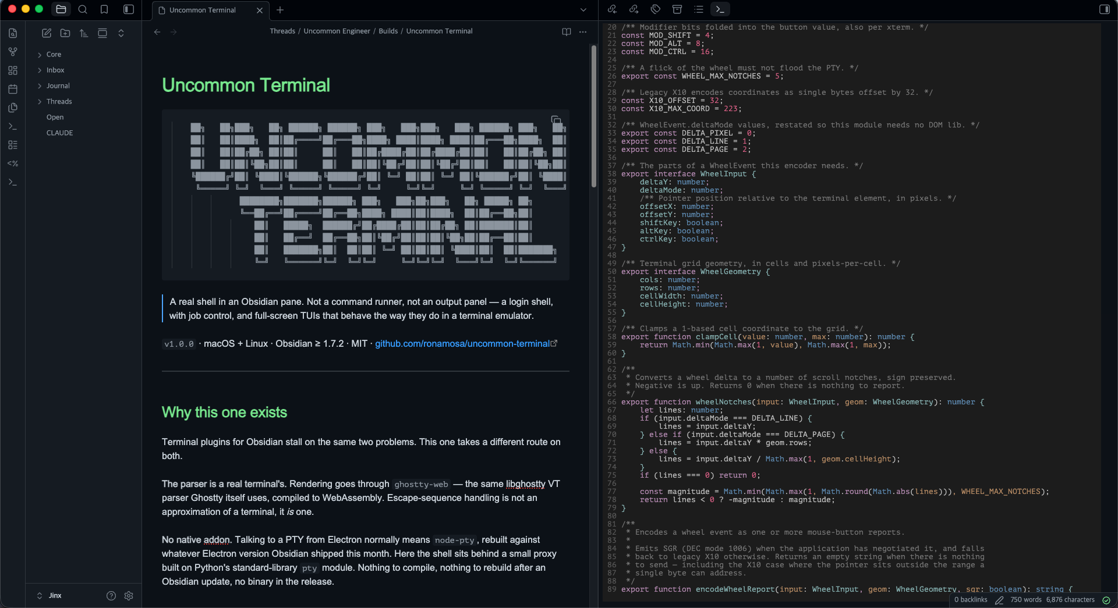Open the outline tab
Screen dimensions: 1118x608
[x=699, y=9]
